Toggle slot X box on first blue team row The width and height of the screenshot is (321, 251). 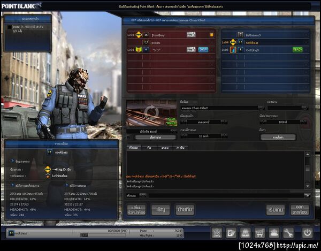coord(306,35)
